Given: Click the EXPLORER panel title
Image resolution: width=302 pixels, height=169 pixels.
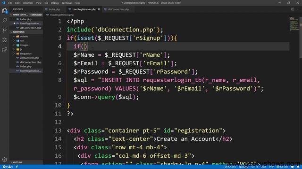Looking at the screenshot, I should 18,9.
